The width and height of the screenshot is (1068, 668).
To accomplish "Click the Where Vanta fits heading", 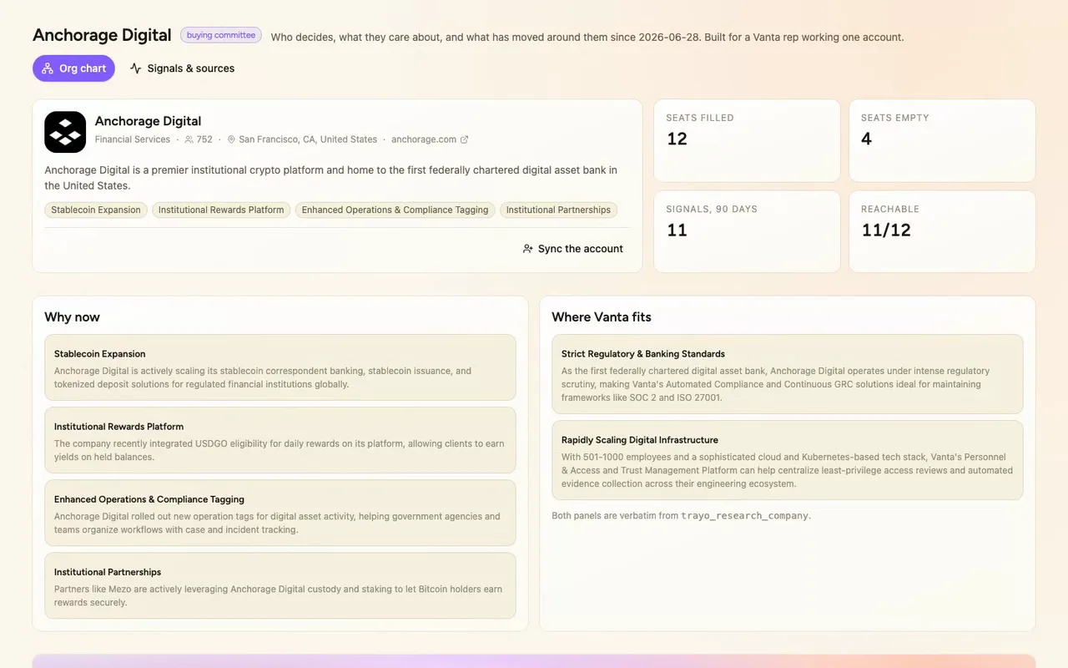I will tap(602, 316).
